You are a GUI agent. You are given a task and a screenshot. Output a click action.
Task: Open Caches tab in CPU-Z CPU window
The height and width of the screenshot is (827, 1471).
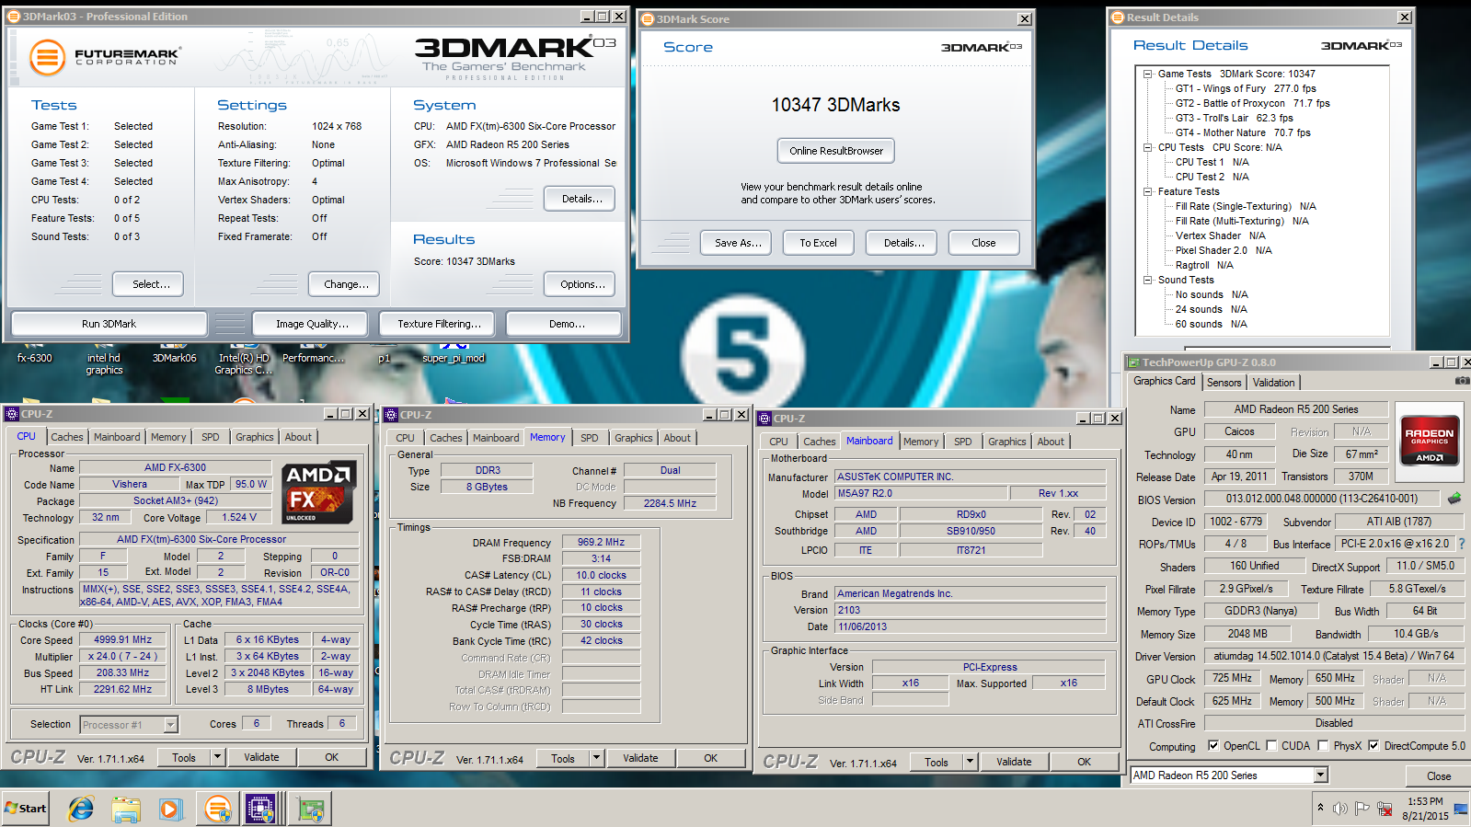pyautogui.click(x=67, y=438)
